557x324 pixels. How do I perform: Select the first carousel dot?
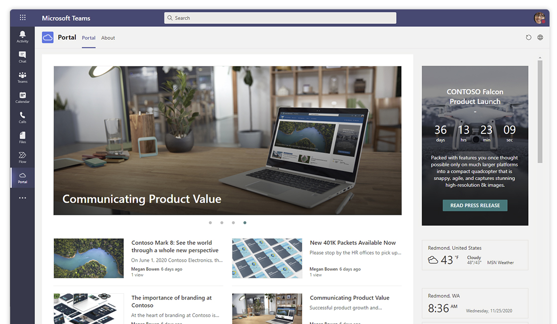[x=210, y=223]
